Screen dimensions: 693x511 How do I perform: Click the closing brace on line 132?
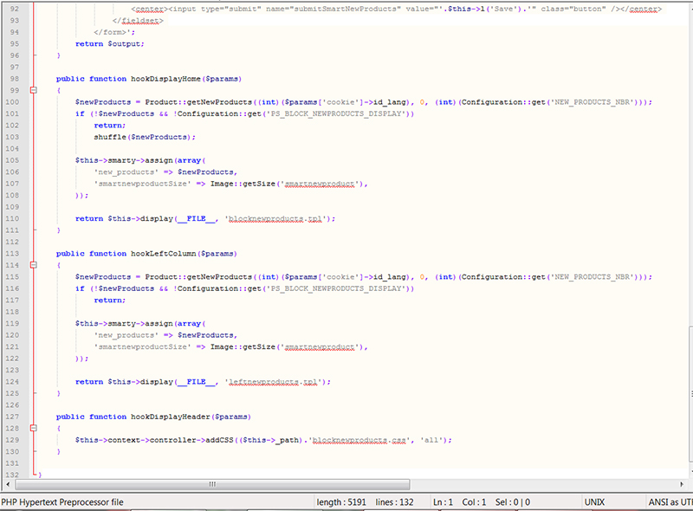[40, 475]
